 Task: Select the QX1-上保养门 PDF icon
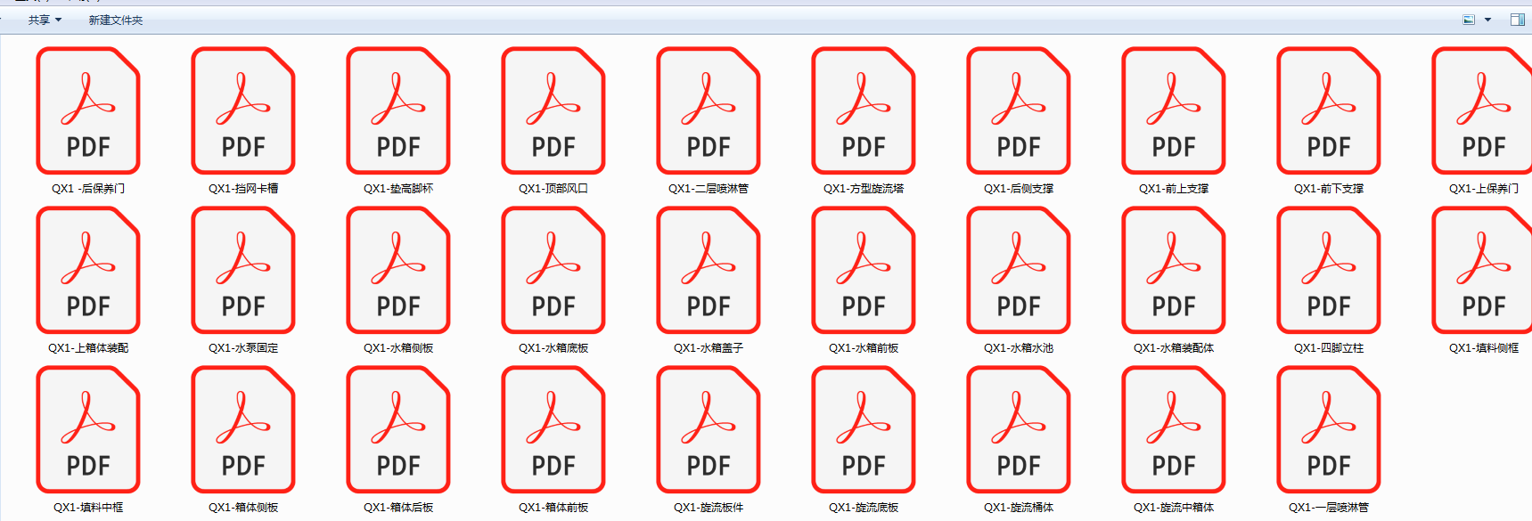tap(1482, 110)
